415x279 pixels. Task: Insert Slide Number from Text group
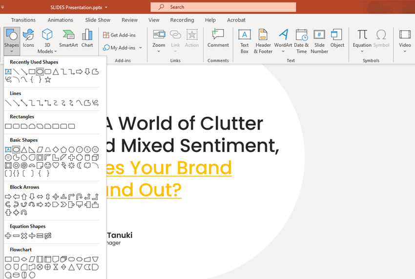(319, 40)
